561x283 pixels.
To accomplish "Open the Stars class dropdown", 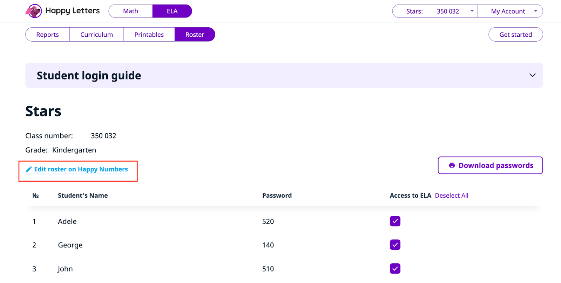I will pyautogui.click(x=435, y=11).
